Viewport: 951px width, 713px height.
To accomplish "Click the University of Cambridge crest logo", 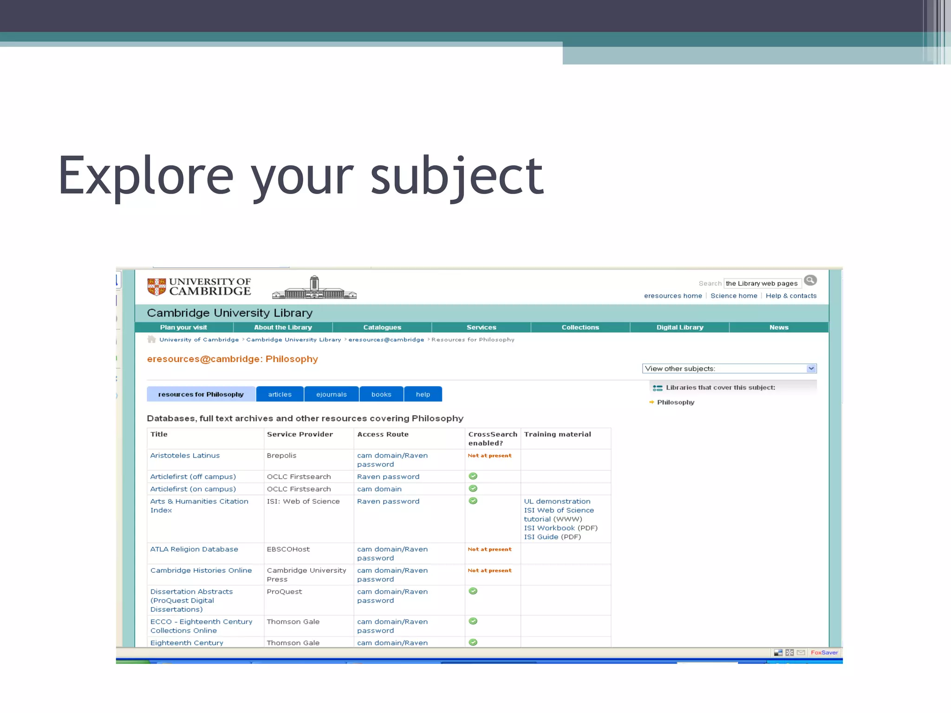I will [156, 286].
